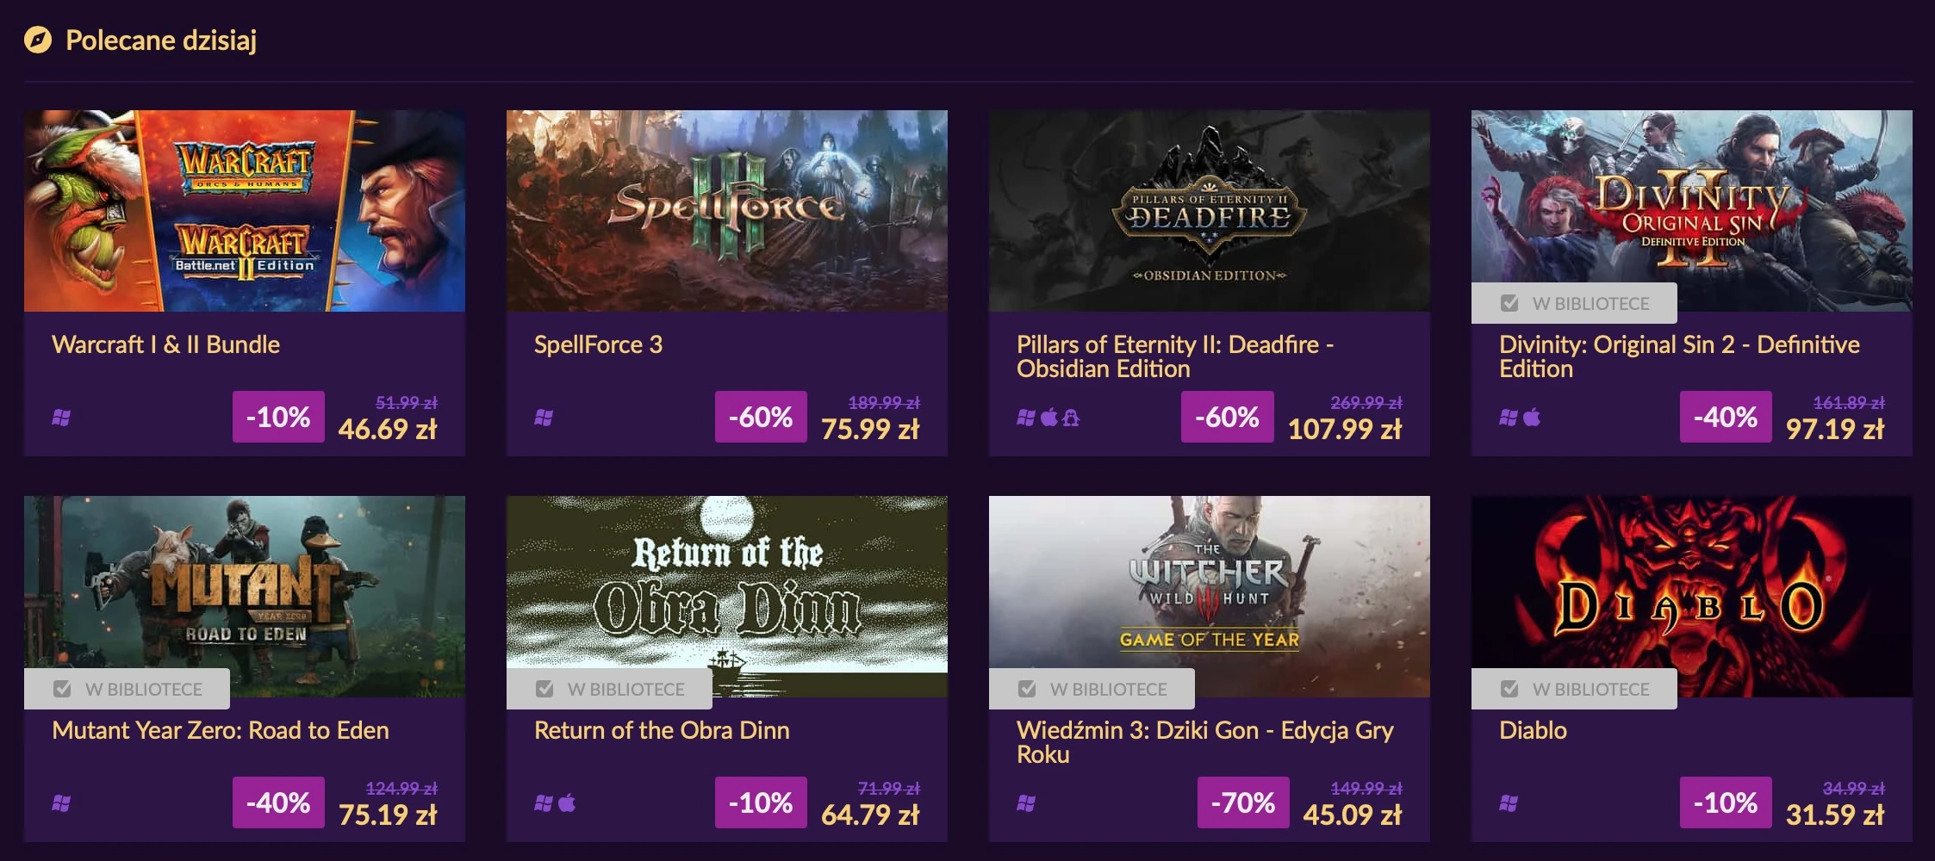Click W BIBLIOTECE checkmark on Divinity card

[1509, 303]
